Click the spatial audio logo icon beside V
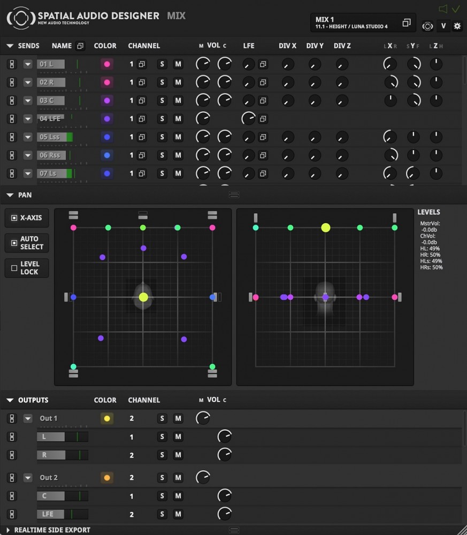467x535 pixels. (x=427, y=26)
